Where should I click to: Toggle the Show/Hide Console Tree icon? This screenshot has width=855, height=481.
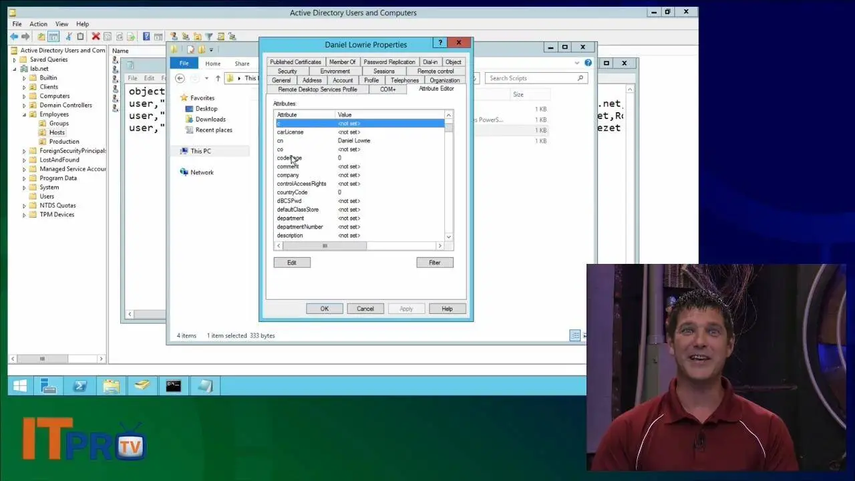pos(53,37)
